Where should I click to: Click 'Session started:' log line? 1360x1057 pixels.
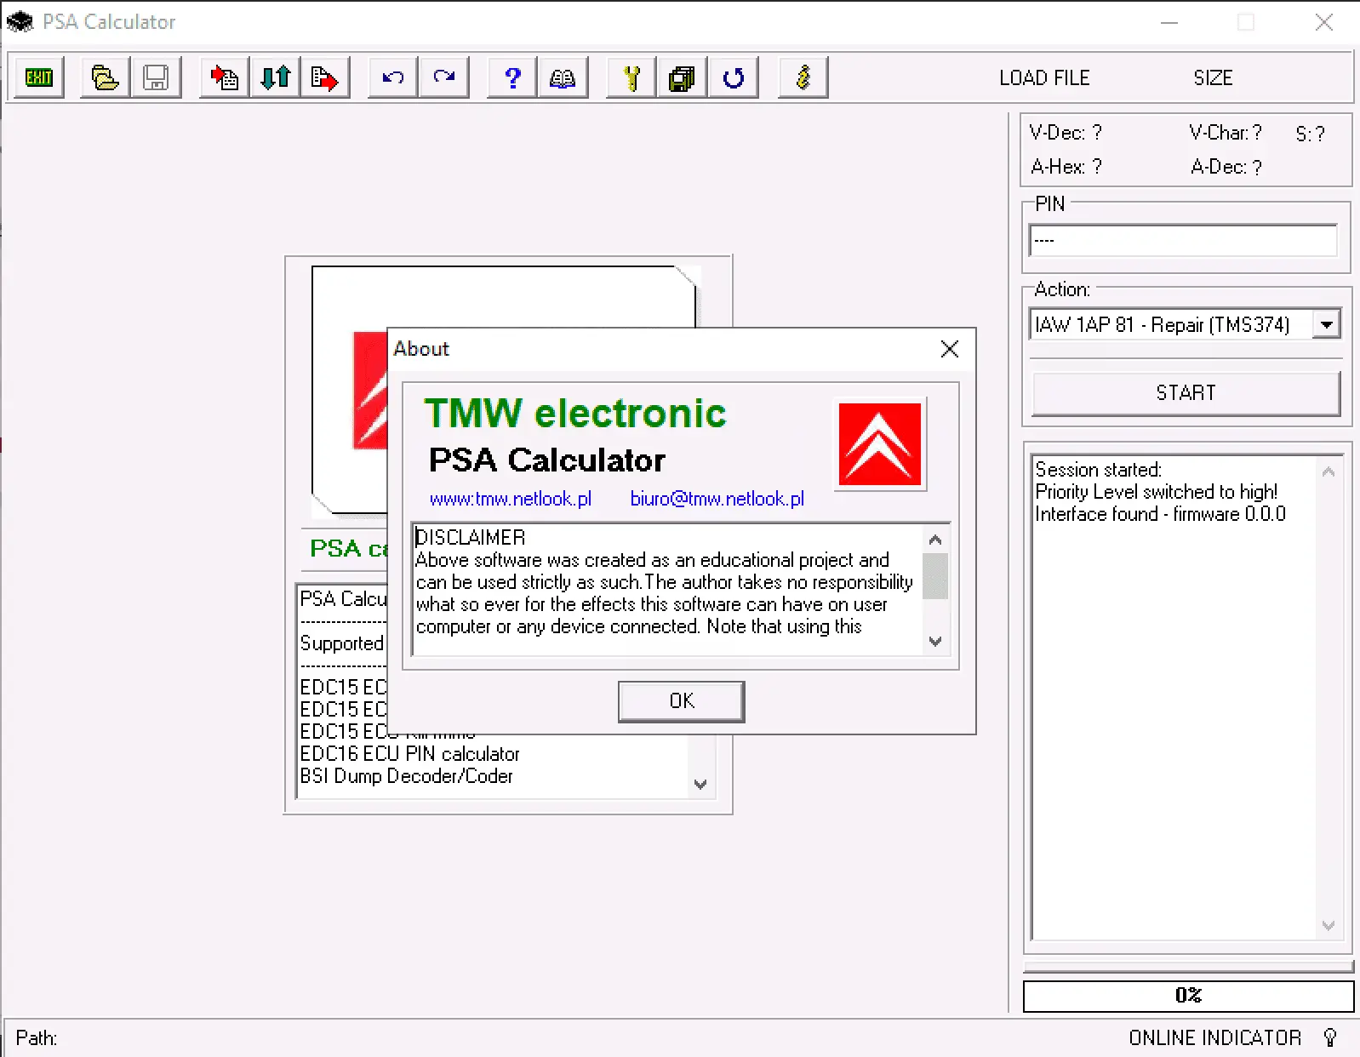(1098, 470)
